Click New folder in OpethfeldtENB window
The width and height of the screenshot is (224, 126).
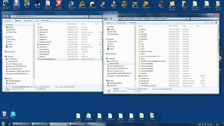[45, 21]
